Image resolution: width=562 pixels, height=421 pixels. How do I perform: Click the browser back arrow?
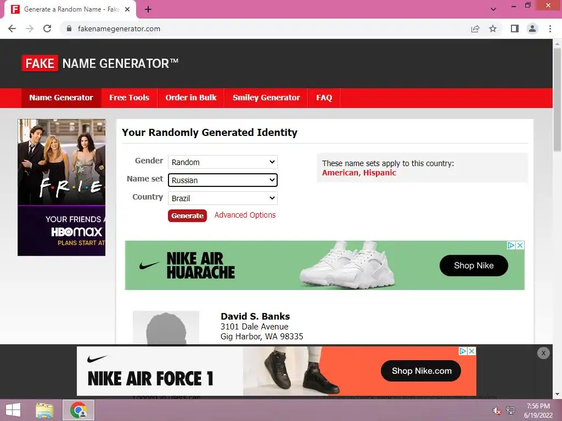pos(12,29)
